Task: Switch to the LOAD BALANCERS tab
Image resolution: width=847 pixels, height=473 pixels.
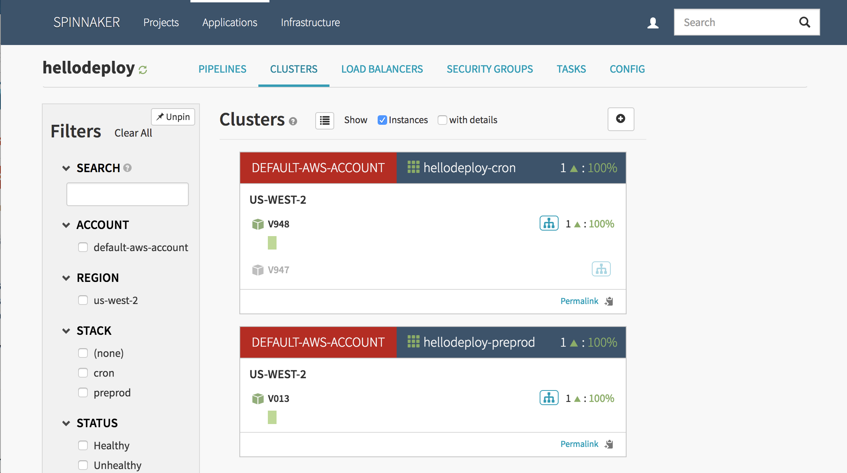Action: [382, 69]
